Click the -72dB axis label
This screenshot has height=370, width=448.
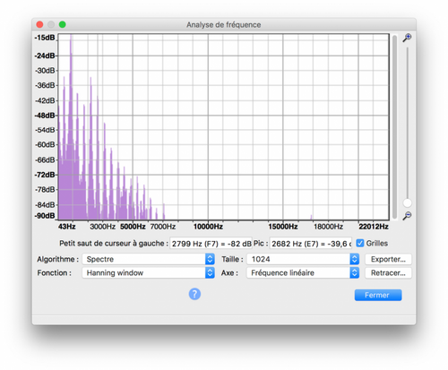45,175
